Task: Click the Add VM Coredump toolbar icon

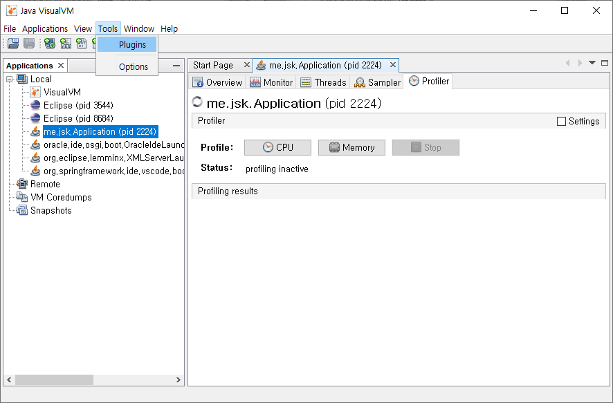Action: (82, 44)
